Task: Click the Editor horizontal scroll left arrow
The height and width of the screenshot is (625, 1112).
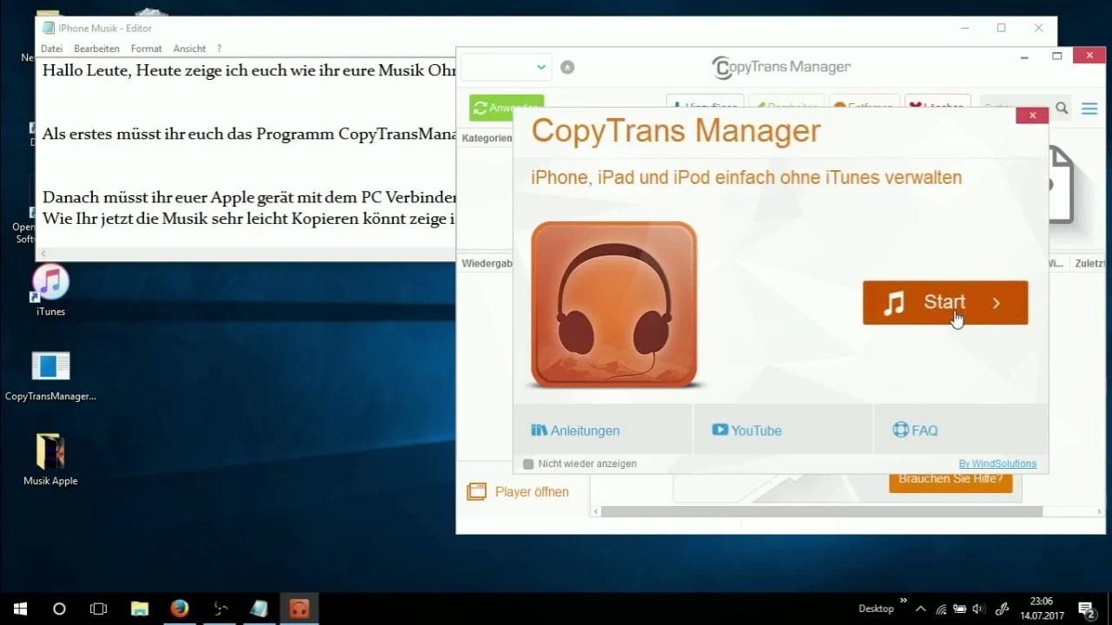Action: coord(43,253)
